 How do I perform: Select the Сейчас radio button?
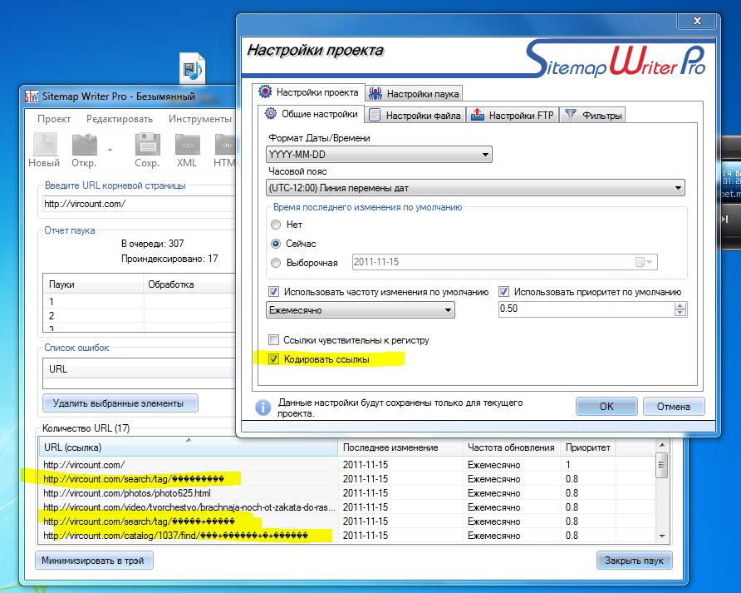click(276, 244)
